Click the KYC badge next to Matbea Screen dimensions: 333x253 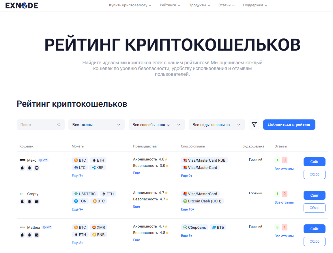[47, 227]
